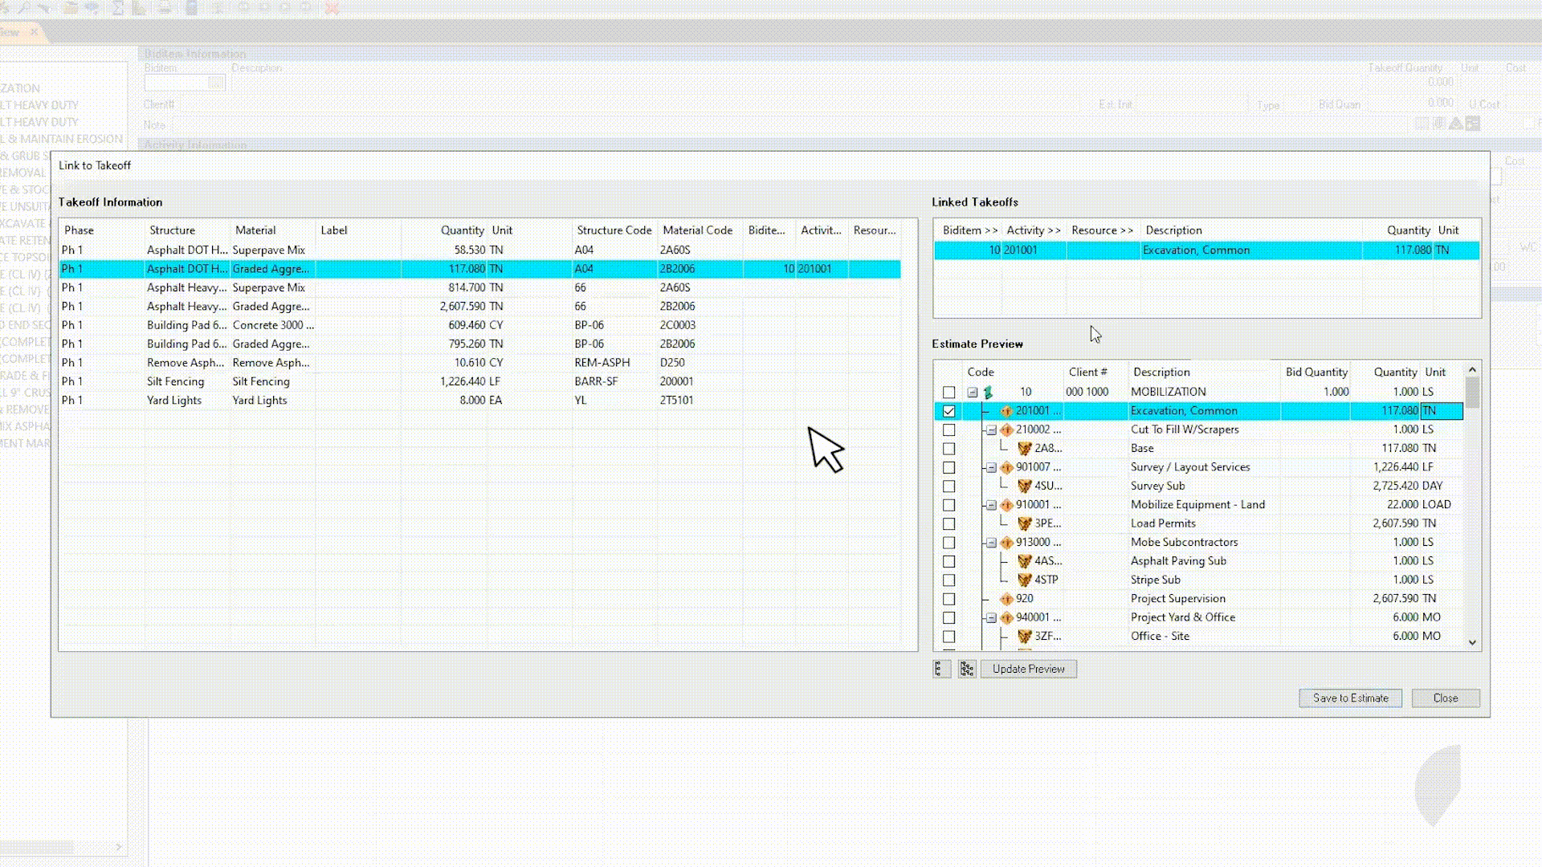Click the phase icon next to 913000
This screenshot has width=1542, height=867.
pyautogui.click(x=1007, y=541)
